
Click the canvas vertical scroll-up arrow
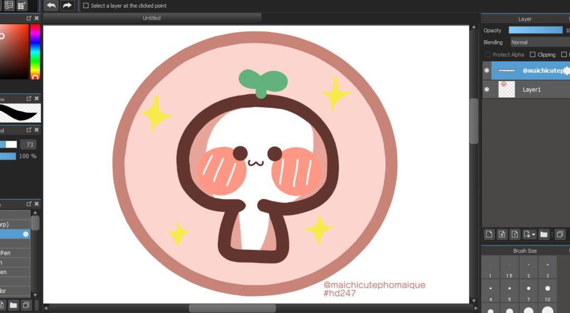pos(474,27)
